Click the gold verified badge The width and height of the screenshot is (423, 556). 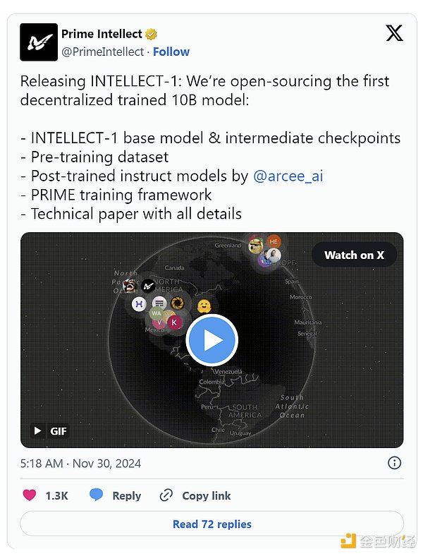coord(151,34)
